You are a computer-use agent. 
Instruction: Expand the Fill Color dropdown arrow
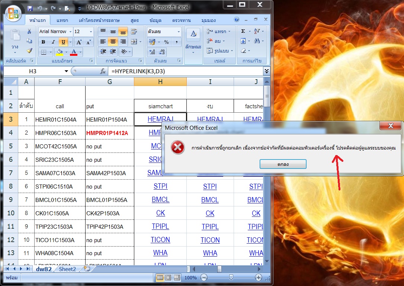pyautogui.click(x=66, y=52)
